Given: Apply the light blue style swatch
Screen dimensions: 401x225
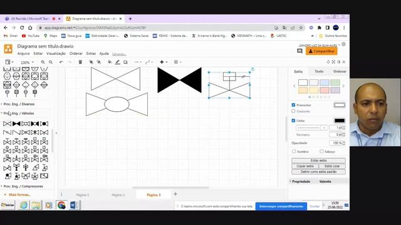Looking at the screenshot, I should click(325, 82).
